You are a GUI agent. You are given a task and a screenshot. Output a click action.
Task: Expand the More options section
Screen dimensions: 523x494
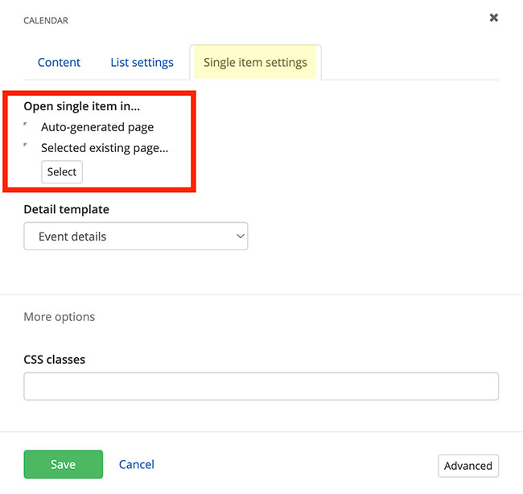tap(59, 316)
